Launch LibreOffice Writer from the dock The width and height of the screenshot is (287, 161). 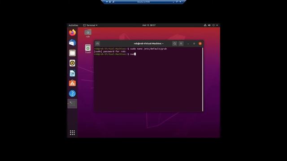(72, 73)
